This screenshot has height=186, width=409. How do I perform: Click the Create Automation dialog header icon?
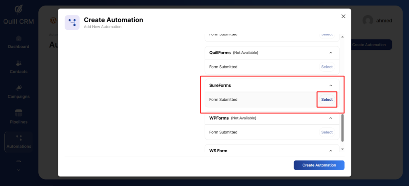pyautogui.click(x=72, y=23)
